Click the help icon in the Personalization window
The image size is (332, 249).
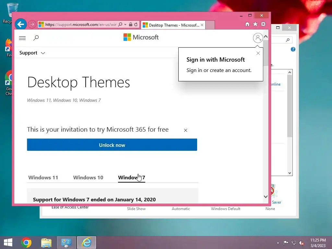pos(293,49)
